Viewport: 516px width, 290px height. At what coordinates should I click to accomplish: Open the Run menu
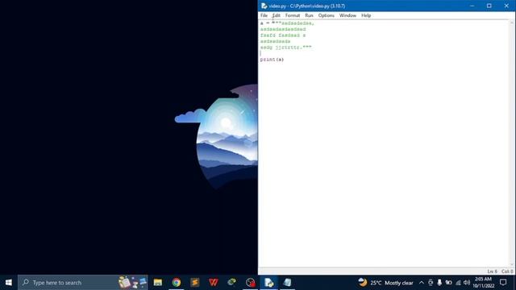point(309,15)
